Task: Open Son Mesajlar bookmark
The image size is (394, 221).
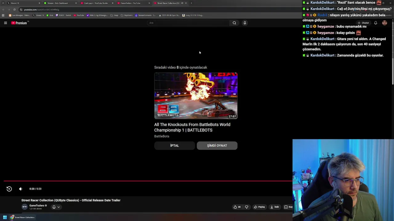Action: [x=20, y=15]
